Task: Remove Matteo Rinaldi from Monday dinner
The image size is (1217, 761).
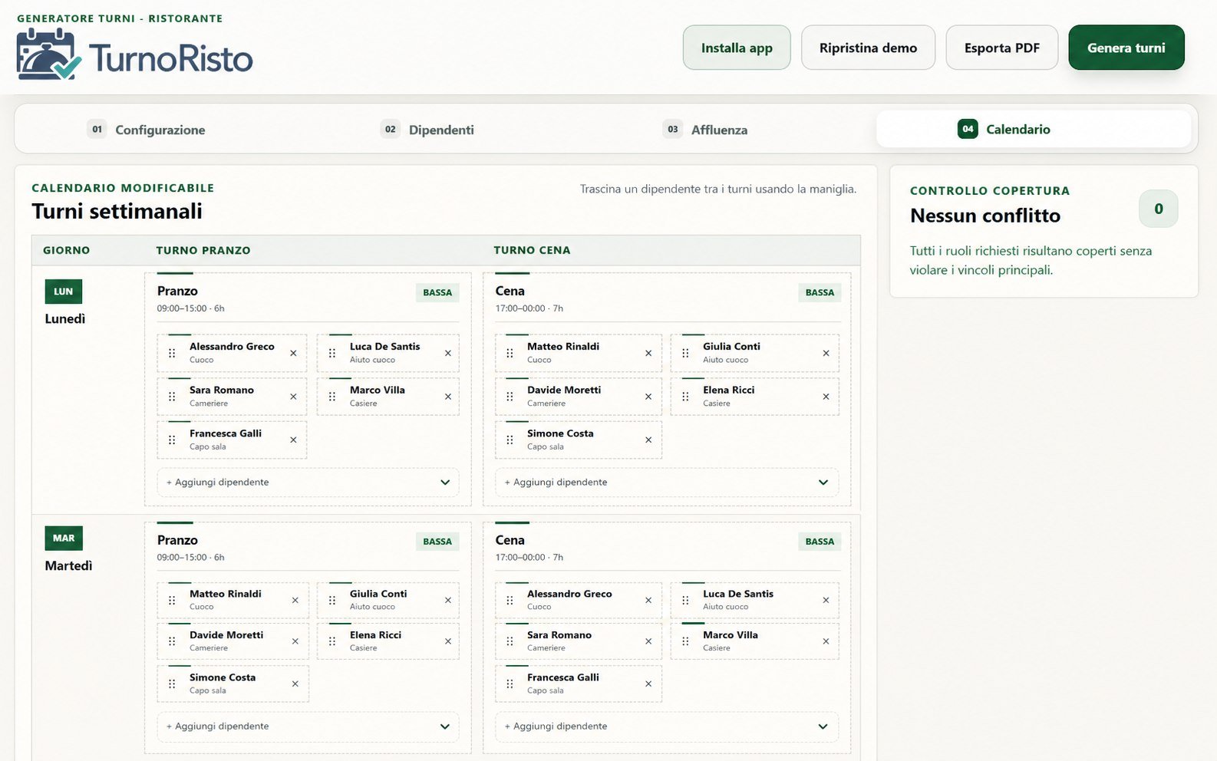Action: pyautogui.click(x=648, y=353)
